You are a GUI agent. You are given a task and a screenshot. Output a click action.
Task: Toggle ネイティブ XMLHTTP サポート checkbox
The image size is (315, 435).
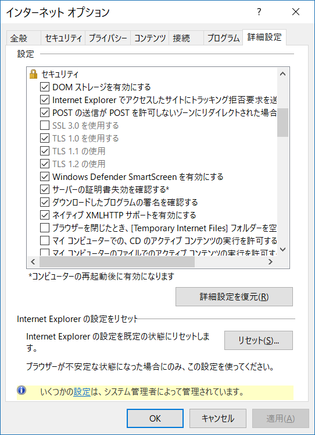coord(45,215)
